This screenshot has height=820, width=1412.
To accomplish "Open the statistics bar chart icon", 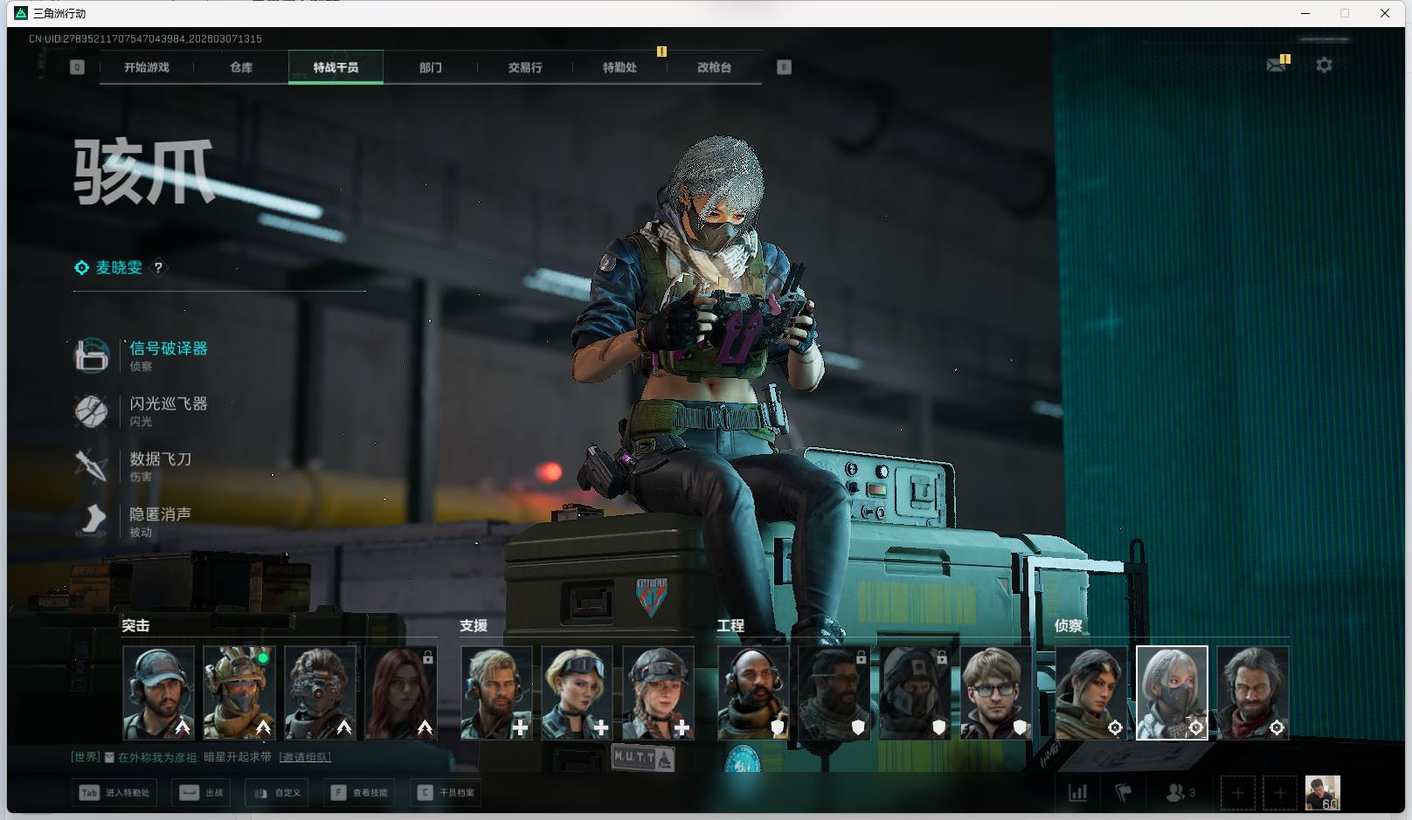I will point(1078,793).
